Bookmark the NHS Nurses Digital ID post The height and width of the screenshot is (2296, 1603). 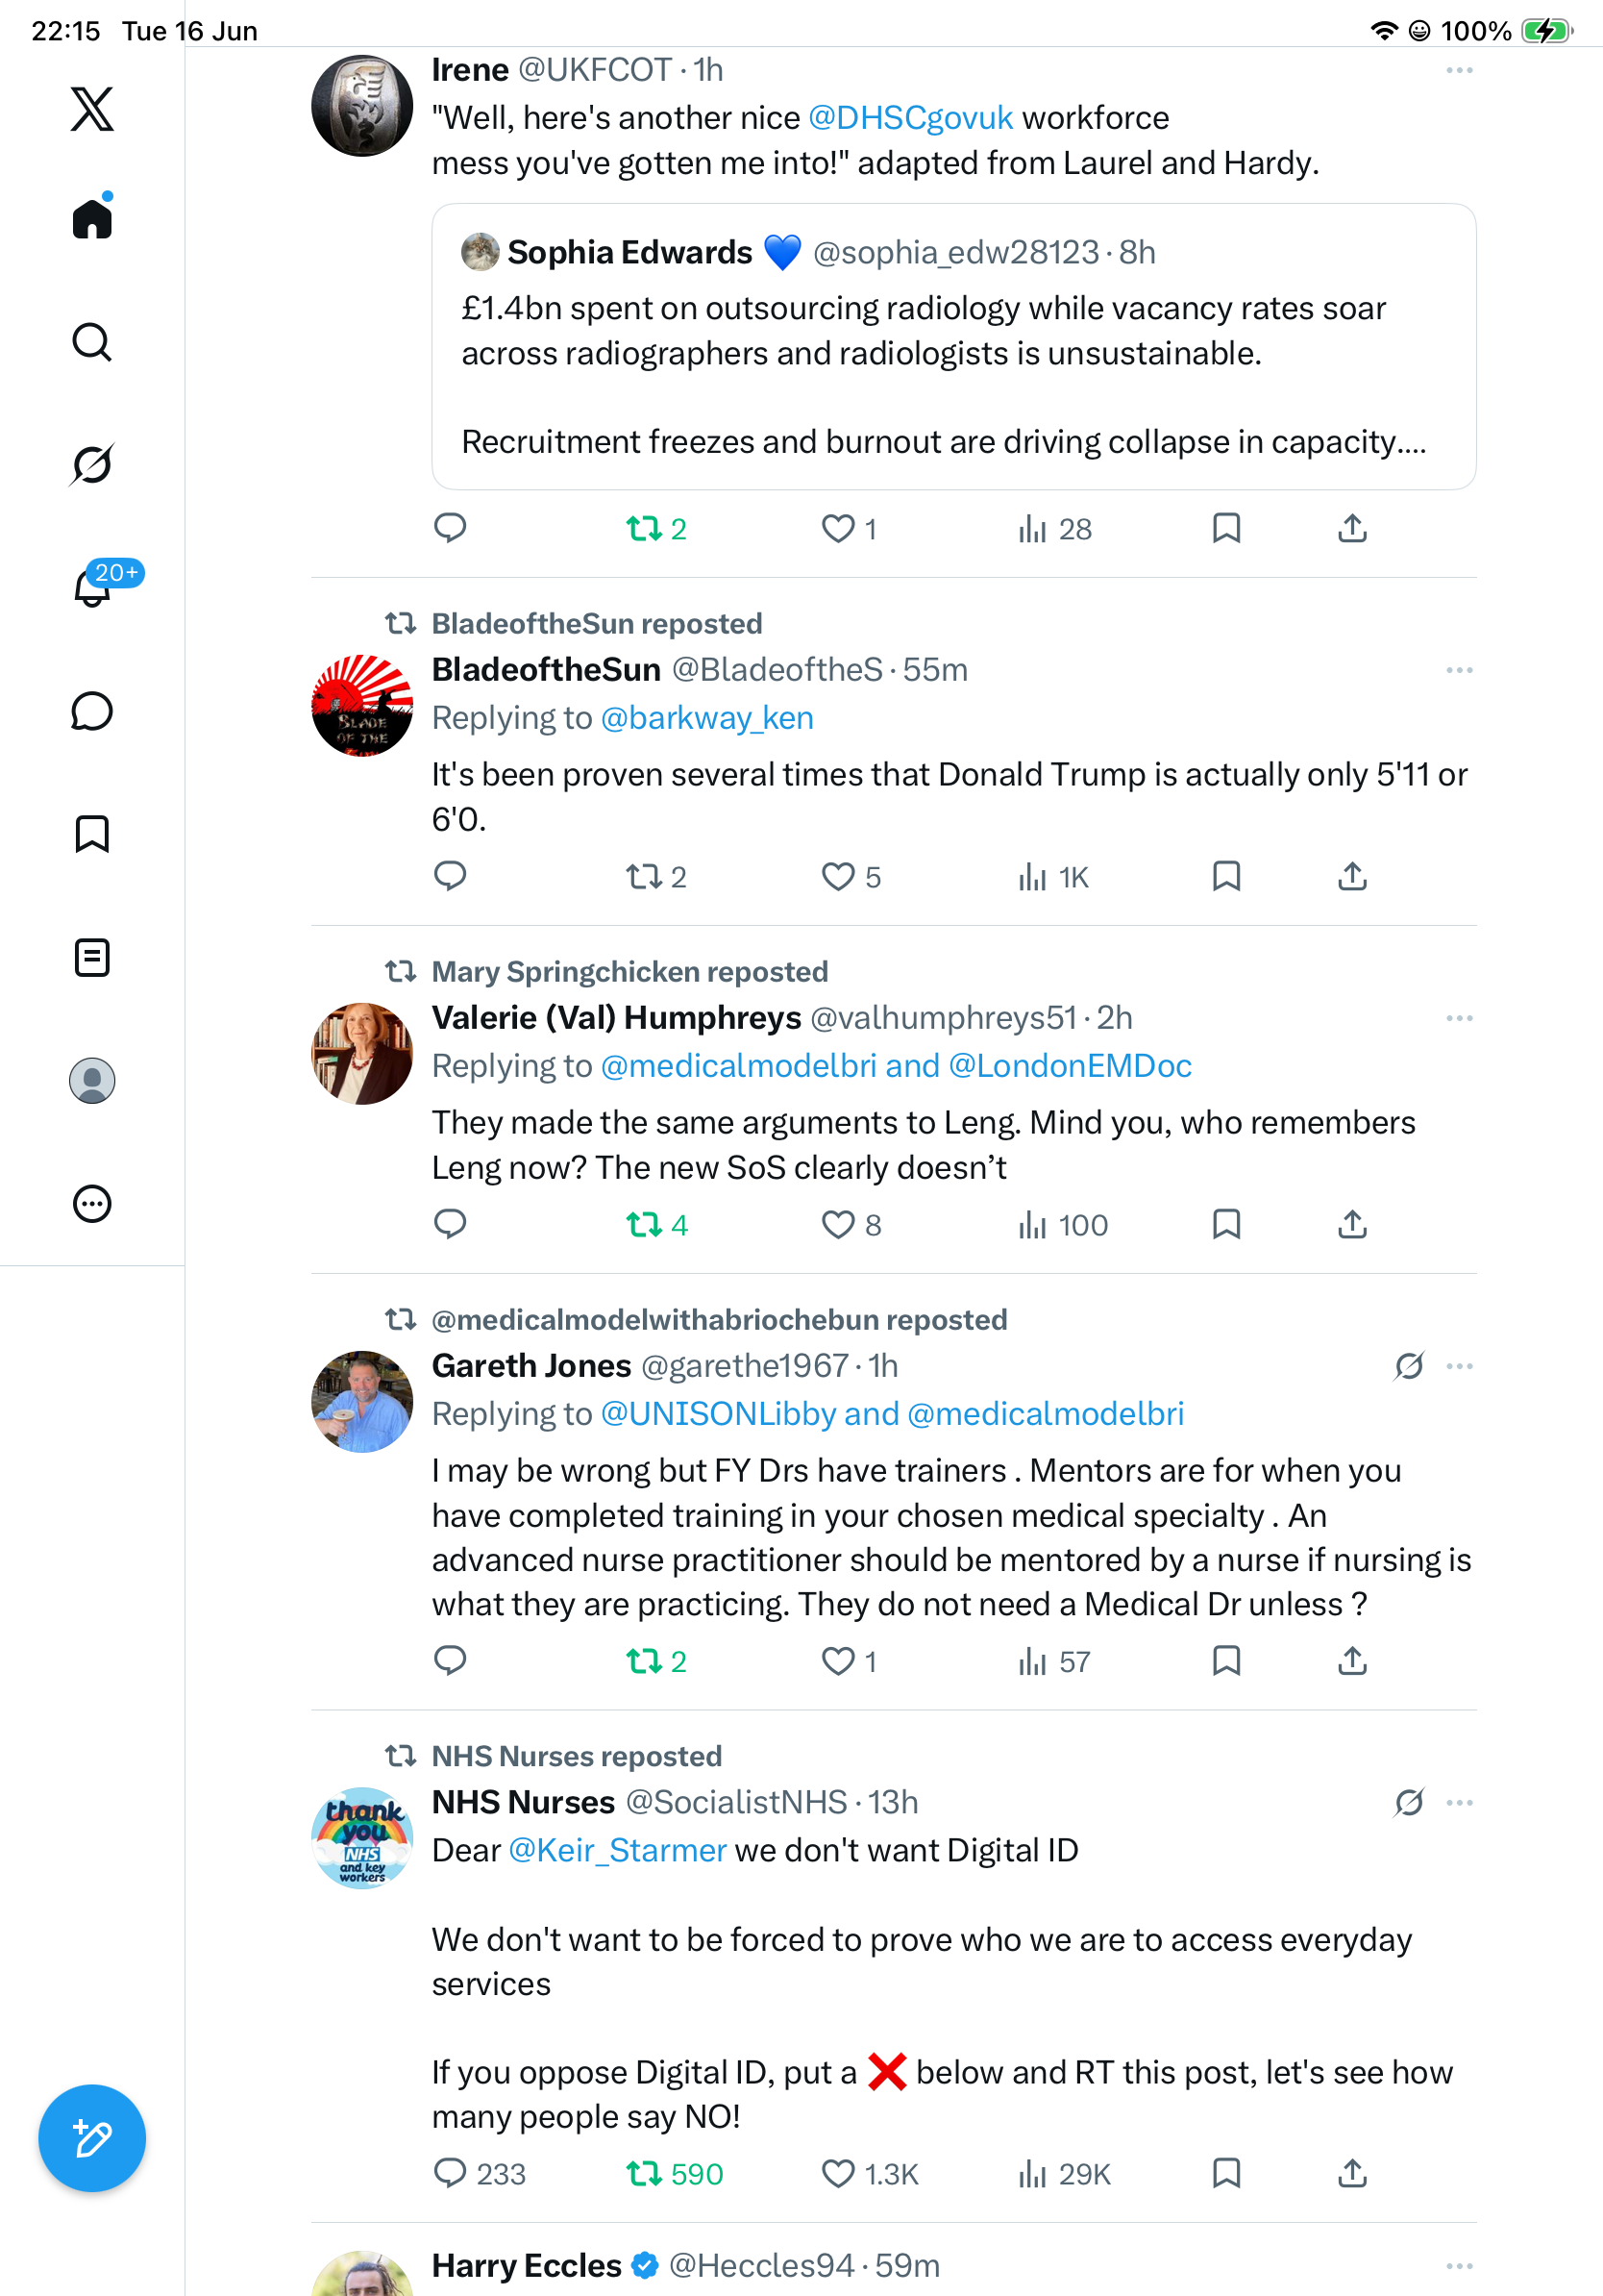coord(1226,2173)
